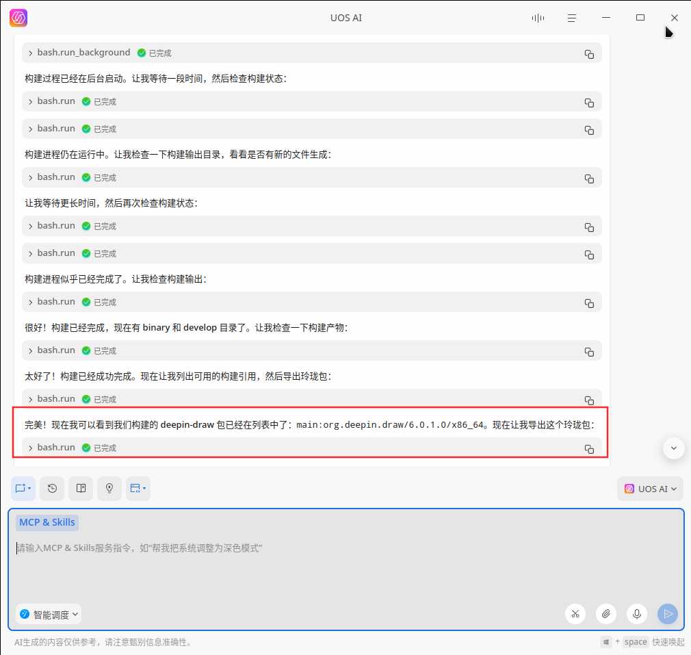691x655 pixels.
Task: Click the main:org.deepin.draw/6.0.1.0/x86_64 reference text
Action: [390, 425]
